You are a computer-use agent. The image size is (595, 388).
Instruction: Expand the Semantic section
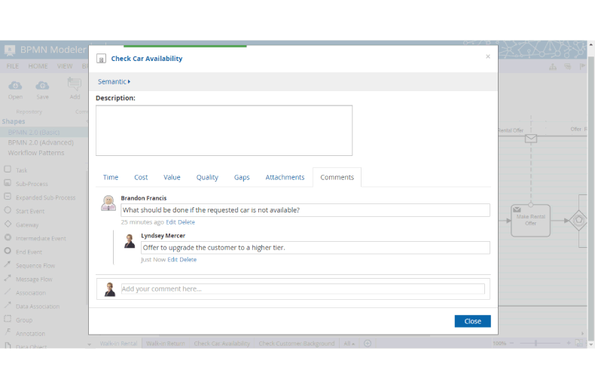114,81
